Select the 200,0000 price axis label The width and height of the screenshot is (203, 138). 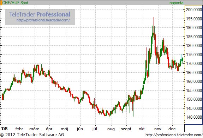click(194, 9)
